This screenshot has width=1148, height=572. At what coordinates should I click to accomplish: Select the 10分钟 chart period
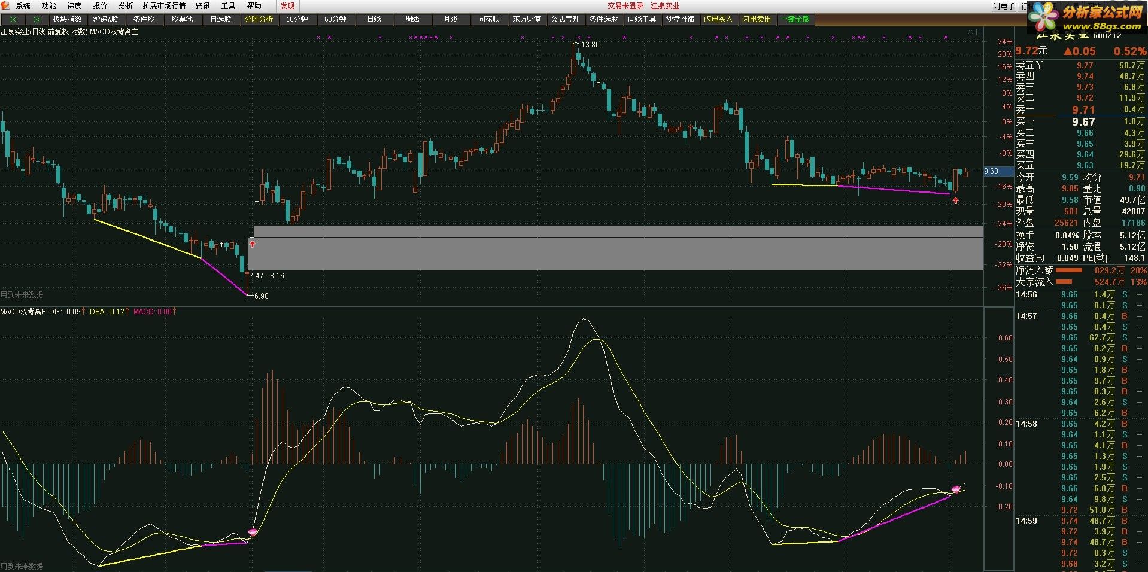tap(297, 19)
